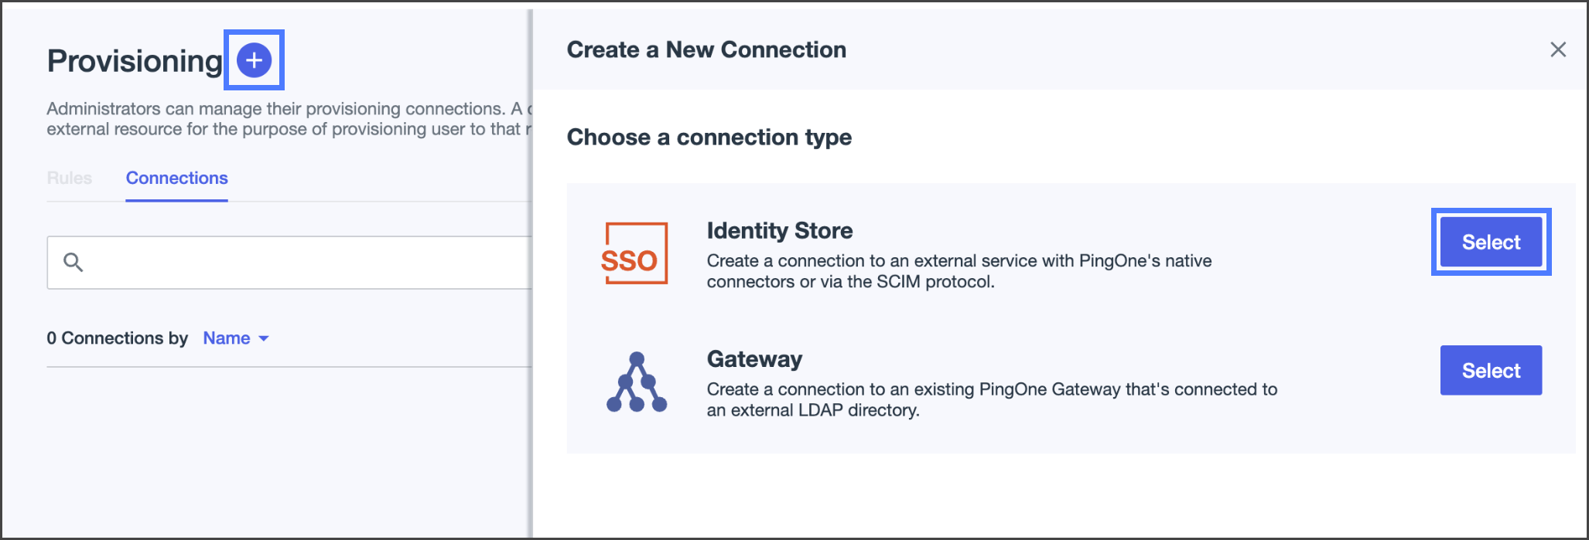Click the Gateway LDAP directory description
The height and width of the screenshot is (540, 1589).
pos(991,399)
